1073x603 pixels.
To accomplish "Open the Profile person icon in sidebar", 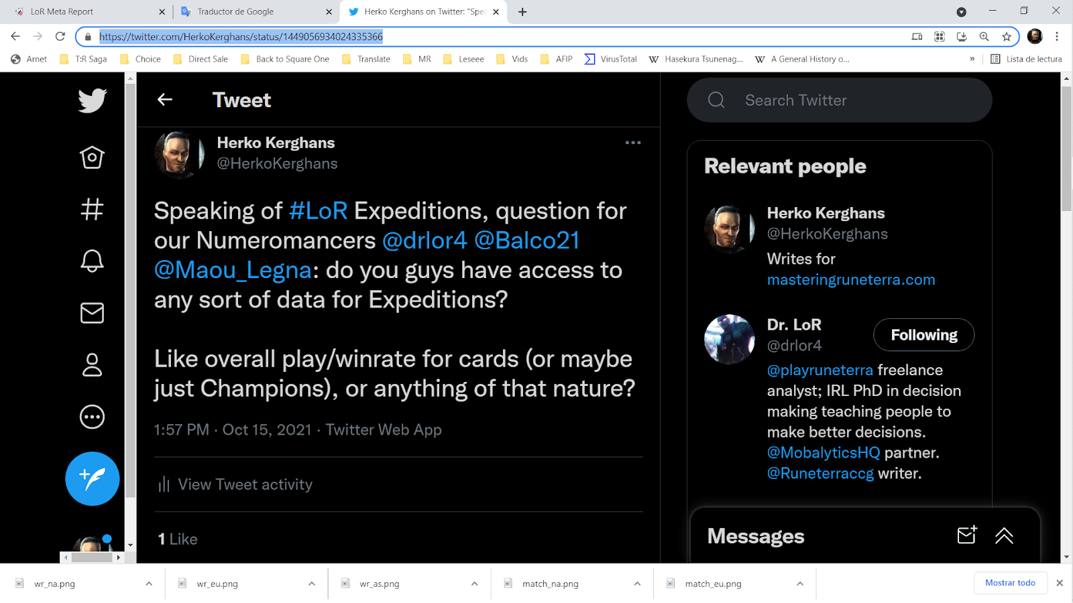I will 92,365.
